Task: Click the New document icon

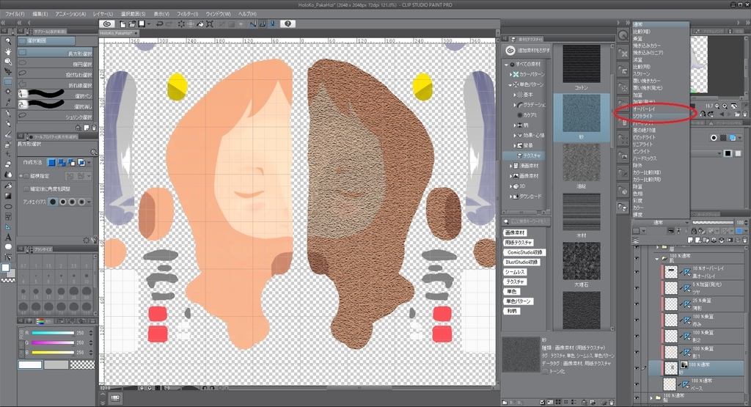Action: pyautogui.click(x=123, y=24)
